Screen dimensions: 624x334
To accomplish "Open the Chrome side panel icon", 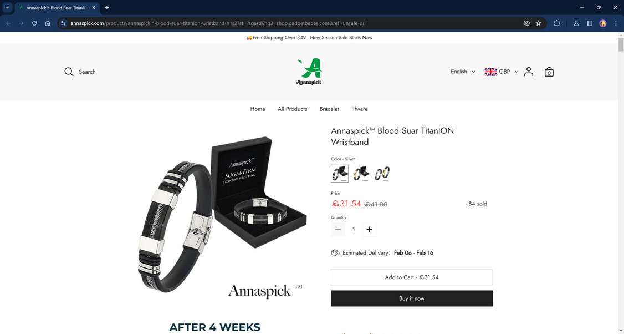I will (x=590, y=23).
